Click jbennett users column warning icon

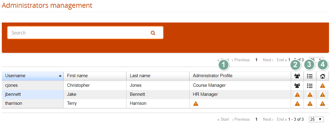(297, 95)
